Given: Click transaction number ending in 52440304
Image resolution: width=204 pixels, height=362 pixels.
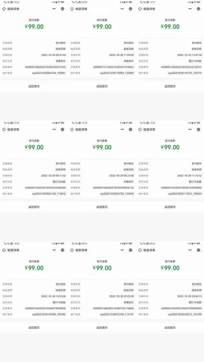Looking at the screenshot, I should (45, 188).
